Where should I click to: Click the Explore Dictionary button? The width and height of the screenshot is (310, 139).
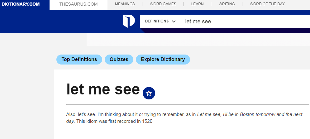tap(163, 60)
